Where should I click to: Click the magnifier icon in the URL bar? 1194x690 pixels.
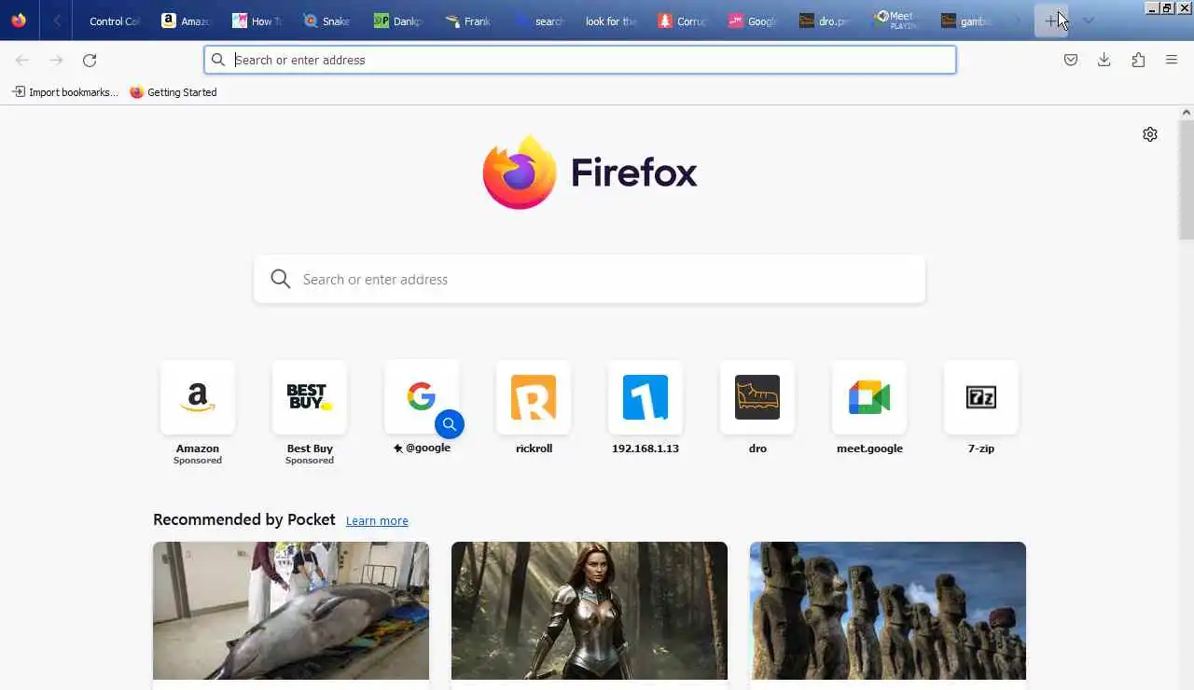pos(218,60)
